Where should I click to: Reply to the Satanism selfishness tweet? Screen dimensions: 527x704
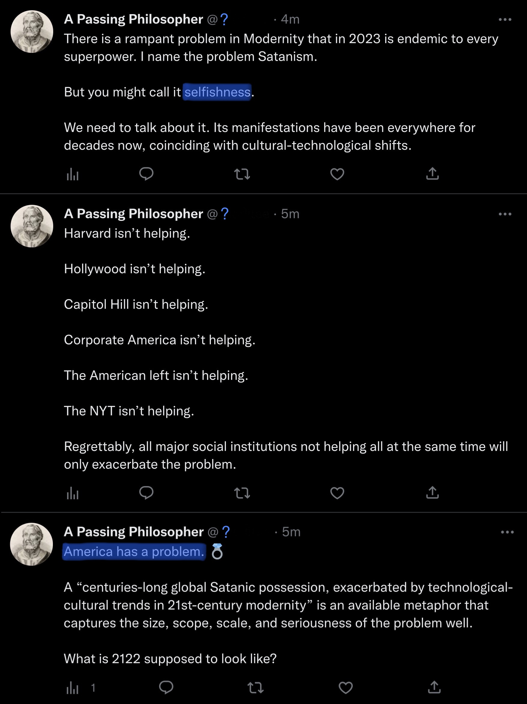pos(146,174)
